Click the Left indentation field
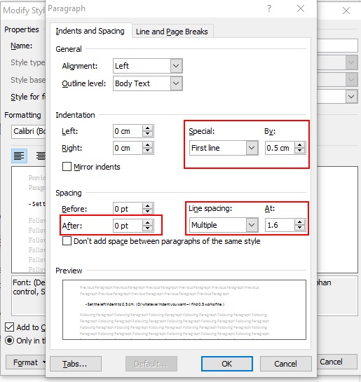 pyautogui.click(x=128, y=131)
